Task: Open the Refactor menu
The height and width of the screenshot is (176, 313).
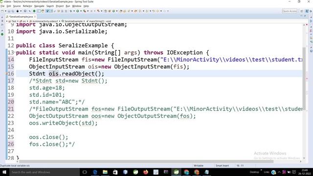Action: click(27, 6)
